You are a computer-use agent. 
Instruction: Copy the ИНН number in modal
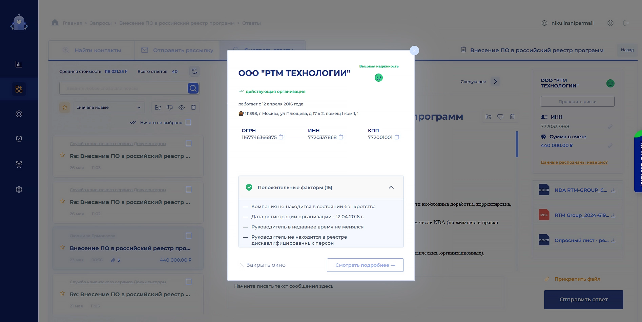pos(341,137)
